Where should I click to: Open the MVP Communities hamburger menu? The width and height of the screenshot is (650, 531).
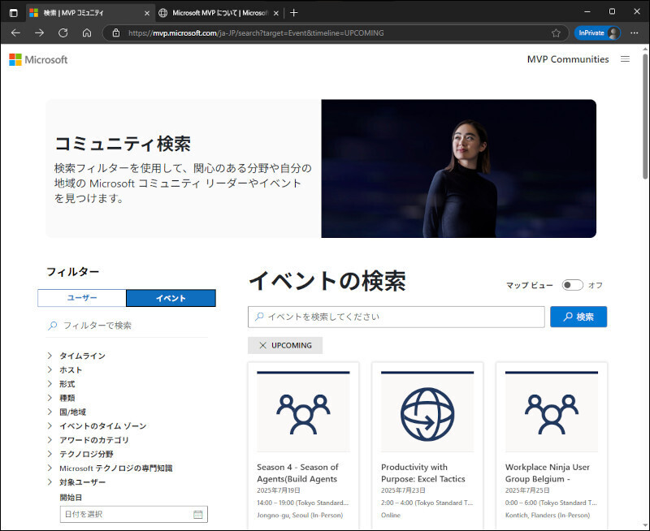coord(625,59)
